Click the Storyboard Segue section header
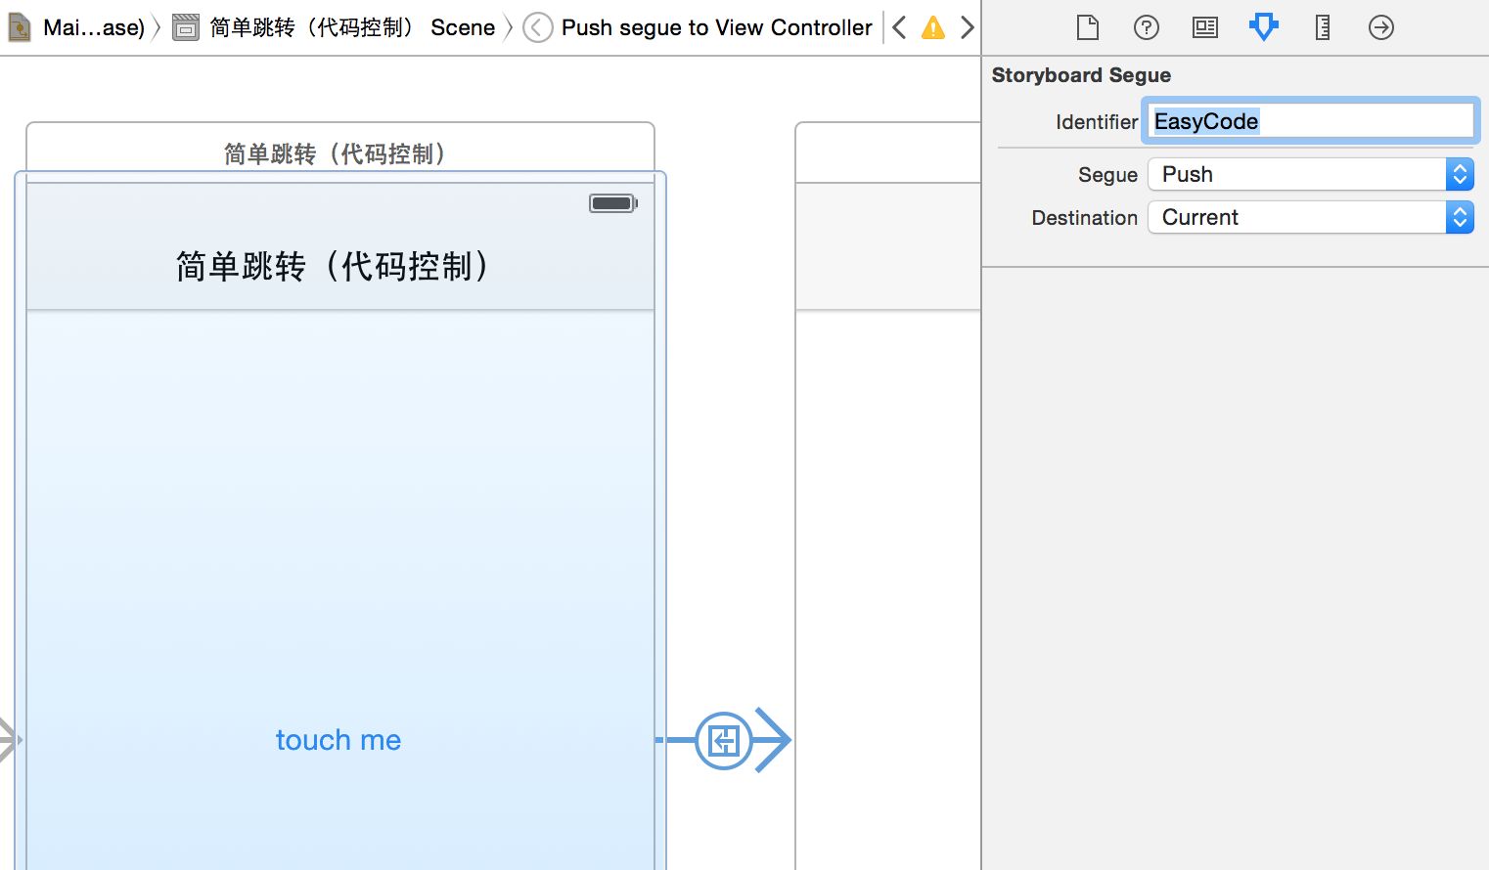 pyautogui.click(x=1081, y=75)
